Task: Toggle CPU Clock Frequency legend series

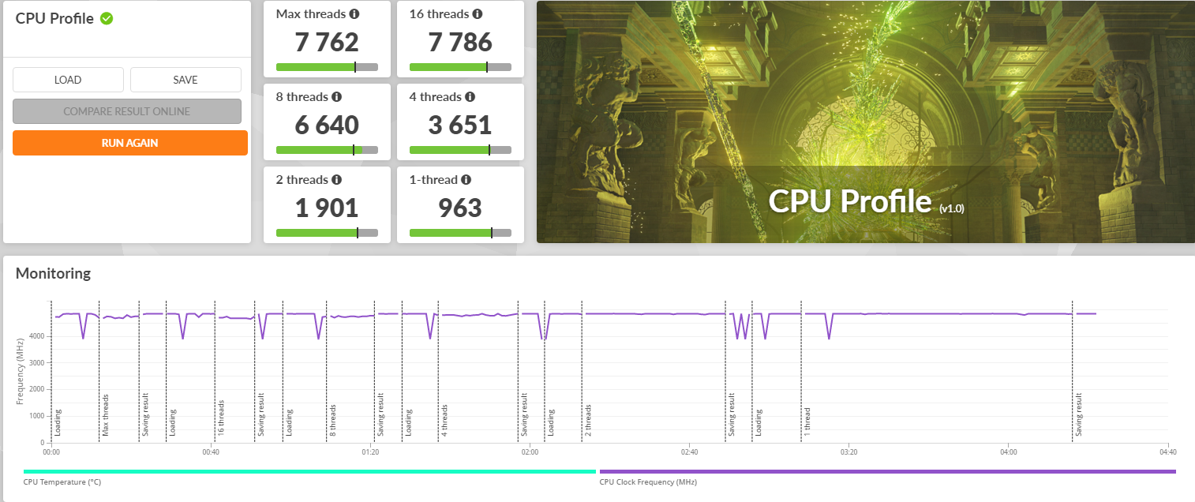Action: 887,477
